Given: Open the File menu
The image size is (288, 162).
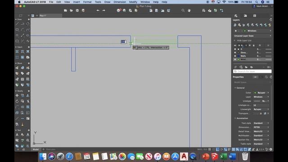Looking at the screenshot, I should click(x=51, y=2).
